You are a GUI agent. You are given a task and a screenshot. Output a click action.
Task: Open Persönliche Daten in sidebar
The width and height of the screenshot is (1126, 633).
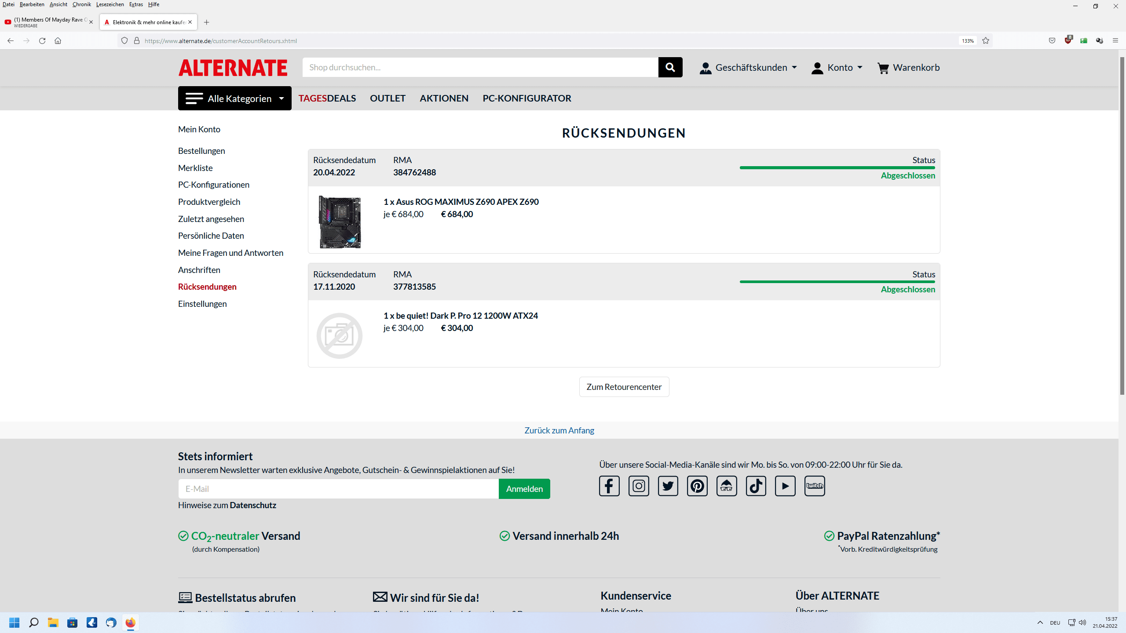(x=211, y=236)
